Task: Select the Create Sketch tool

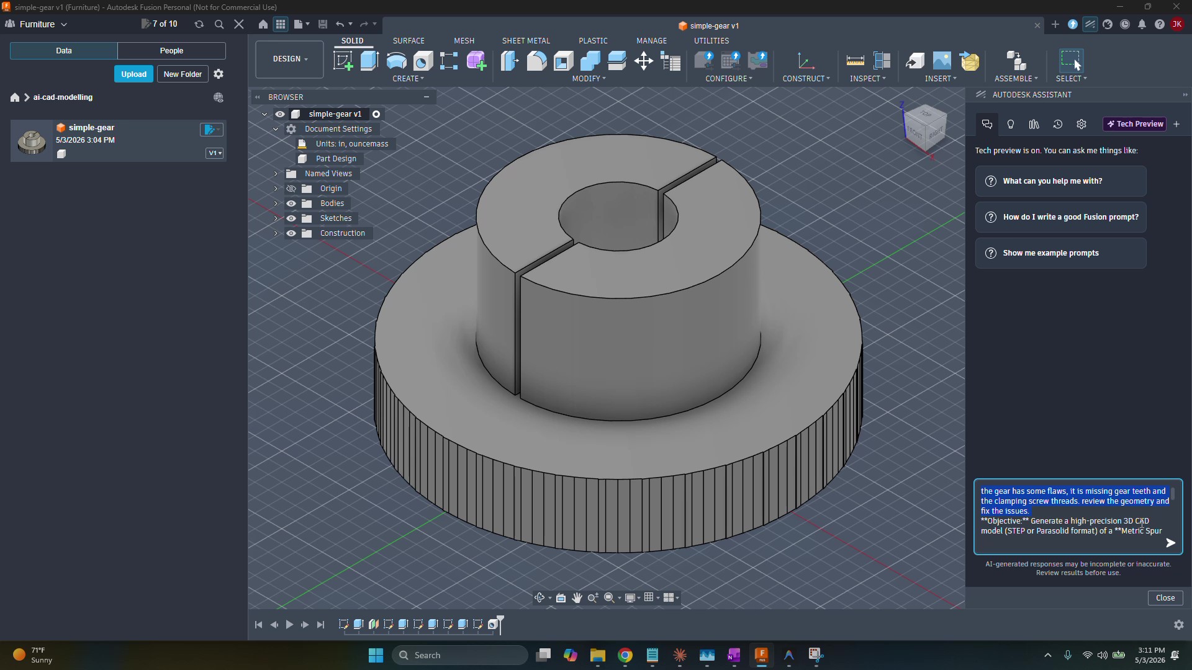Action: click(x=343, y=61)
